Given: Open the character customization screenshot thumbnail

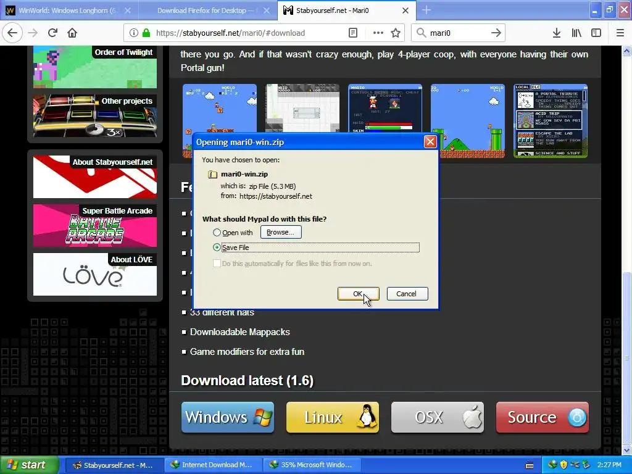Looking at the screenshot, I should click(x=385, y=108).
